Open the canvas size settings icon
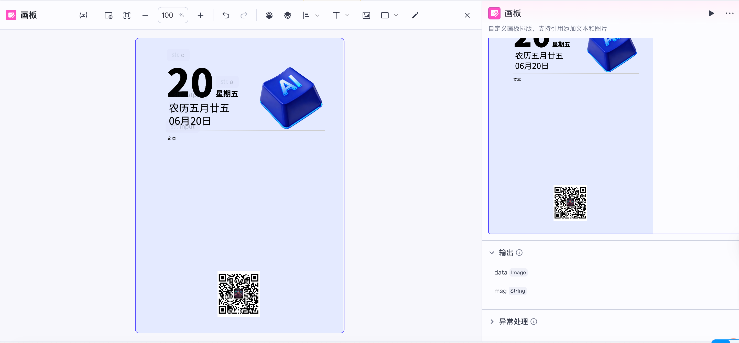Viewport: 739px width, 343px height. (x=108, y=15)
